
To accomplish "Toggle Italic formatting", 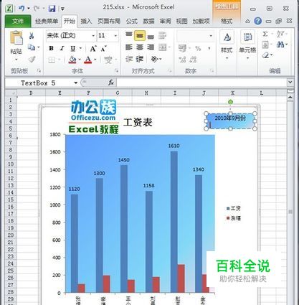I will pyautogui.click(x=62, y=48).
